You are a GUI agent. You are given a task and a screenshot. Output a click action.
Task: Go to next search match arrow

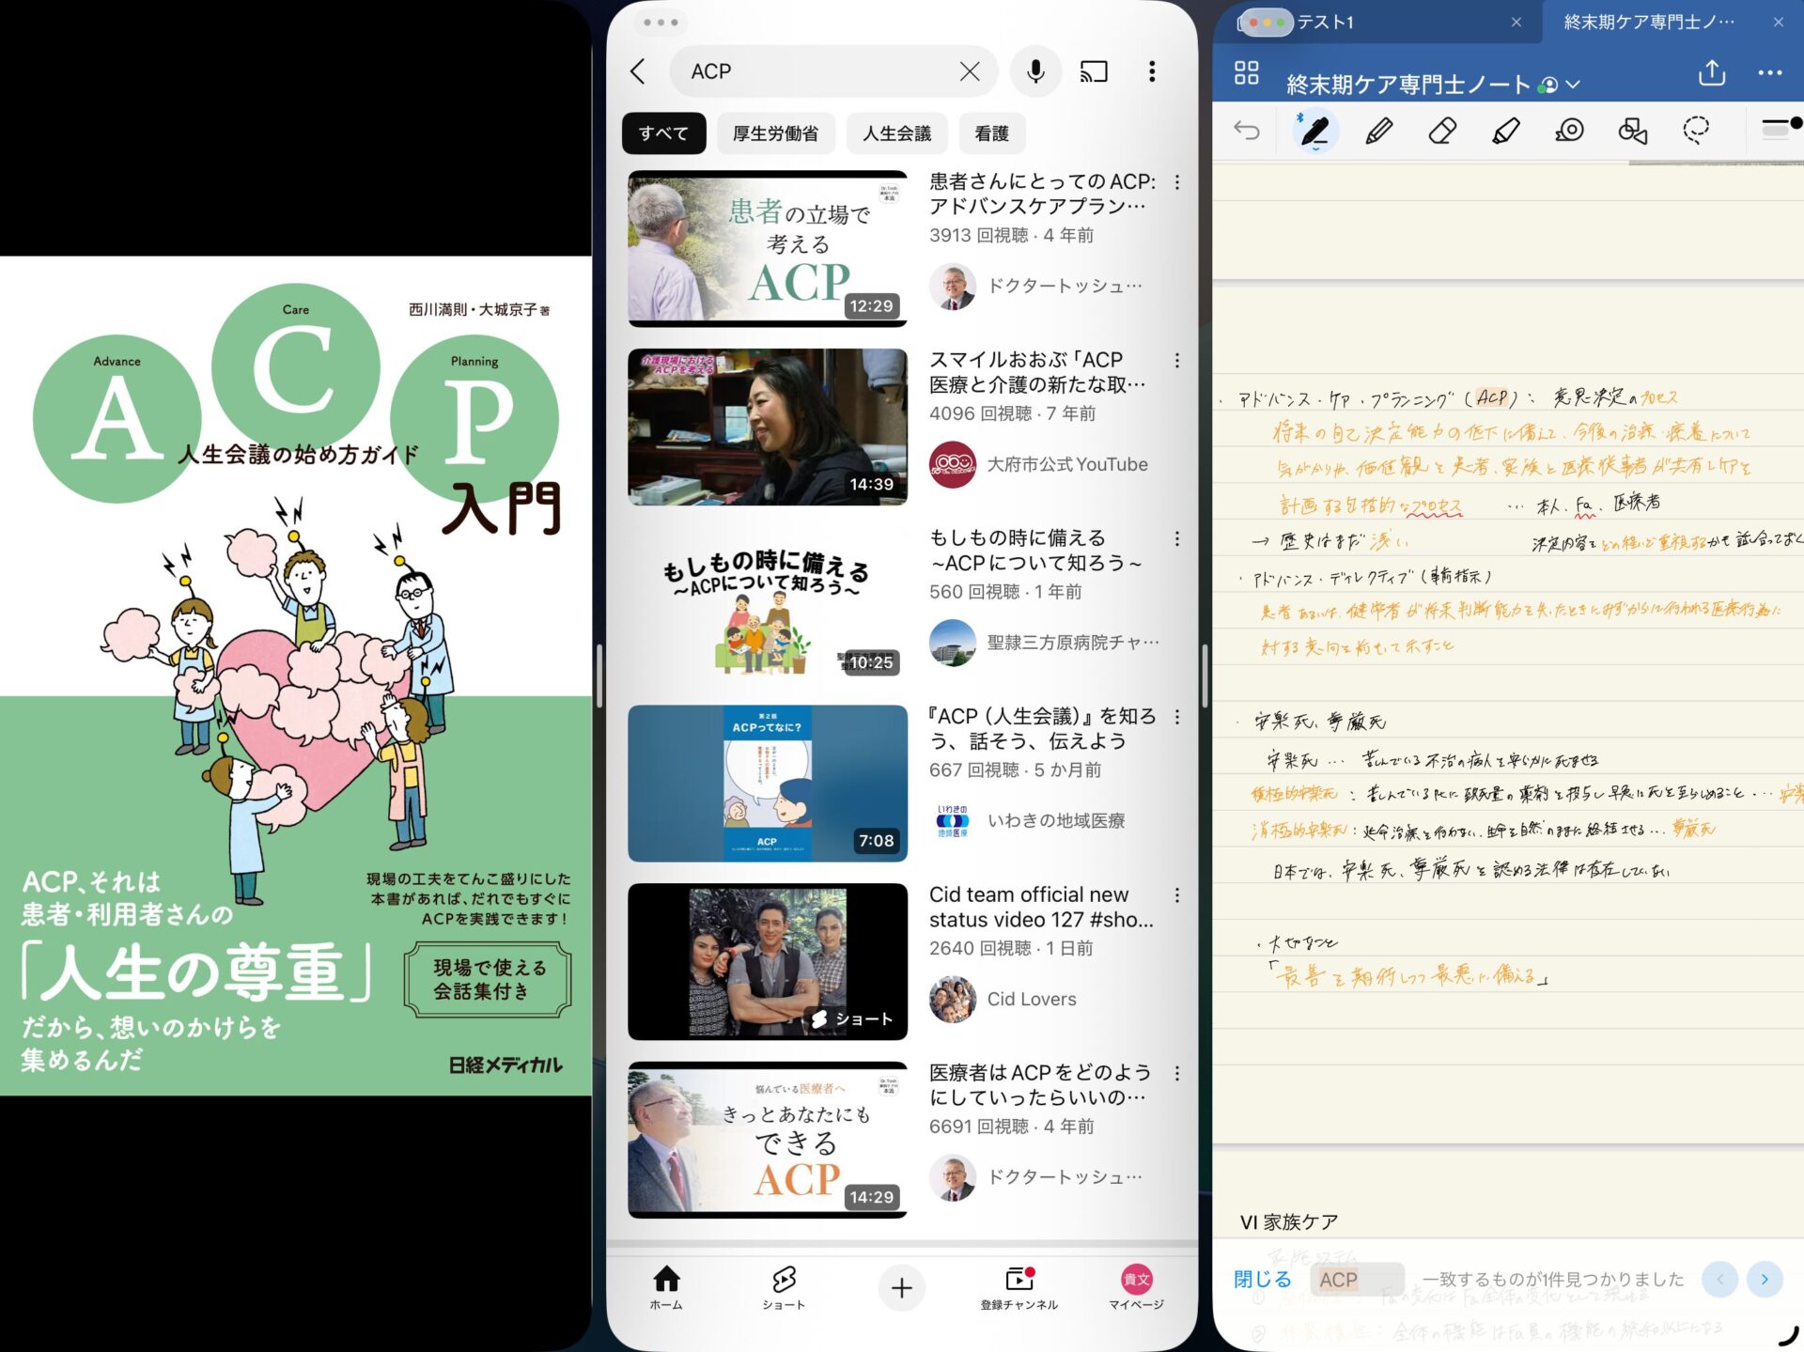coord(1765,1279)
